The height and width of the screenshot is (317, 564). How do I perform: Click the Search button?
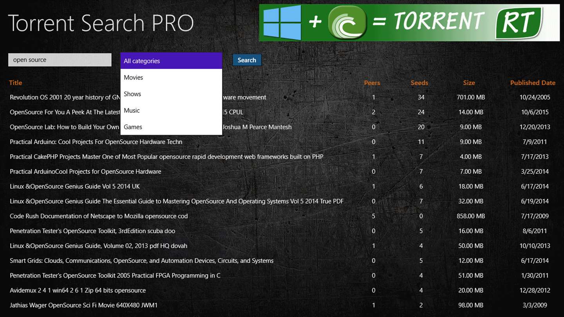point(247,60)
